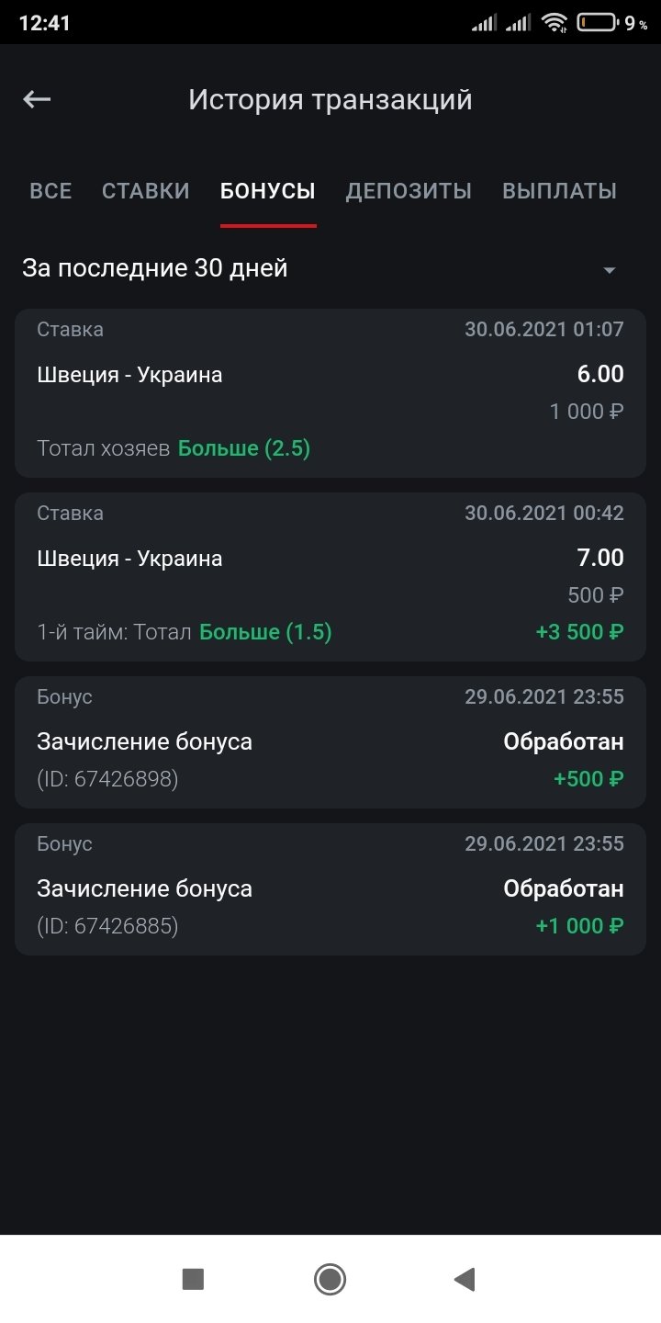Viewport: 661px width, 1323px height.
Task: Tap the 'Больше (2.5)' bet outcome
Action: [x=244, y=448]
